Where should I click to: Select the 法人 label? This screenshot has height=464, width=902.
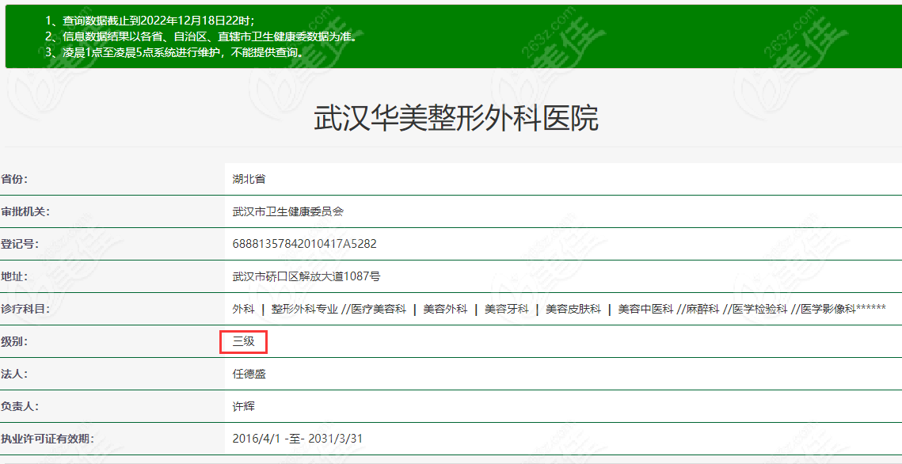click(14, 374)
